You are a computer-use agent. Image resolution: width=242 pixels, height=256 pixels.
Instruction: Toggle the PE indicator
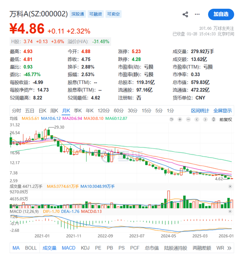[98, 248]
